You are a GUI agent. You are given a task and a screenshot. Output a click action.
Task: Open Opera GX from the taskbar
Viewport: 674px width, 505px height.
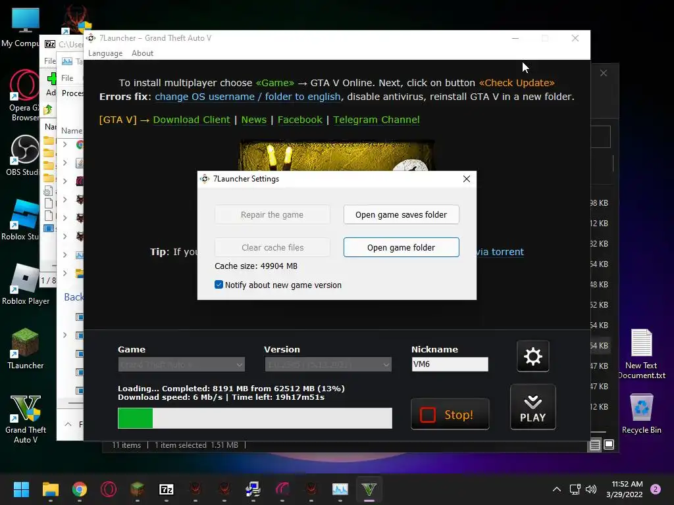(109, 489)
